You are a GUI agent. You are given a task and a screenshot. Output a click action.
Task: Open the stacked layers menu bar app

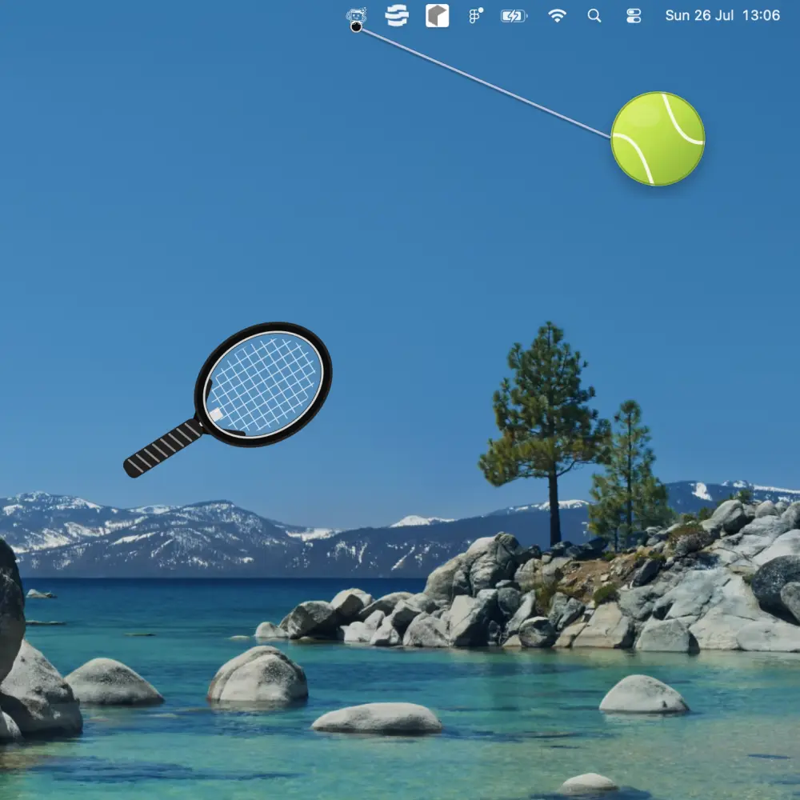coord(397,15)
